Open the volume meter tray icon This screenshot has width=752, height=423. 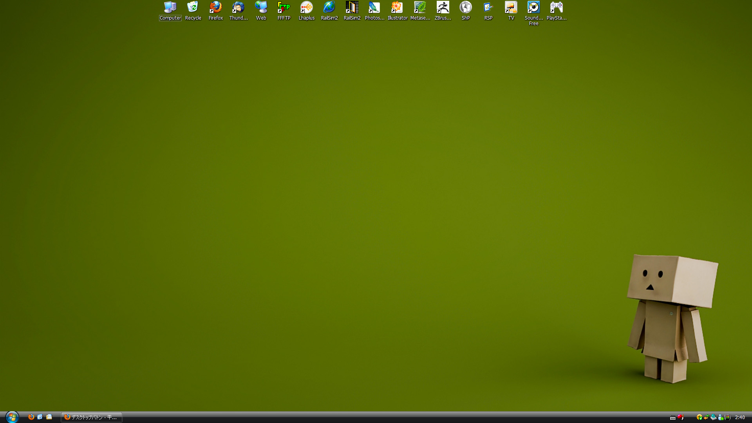click(x=728, y=418)
